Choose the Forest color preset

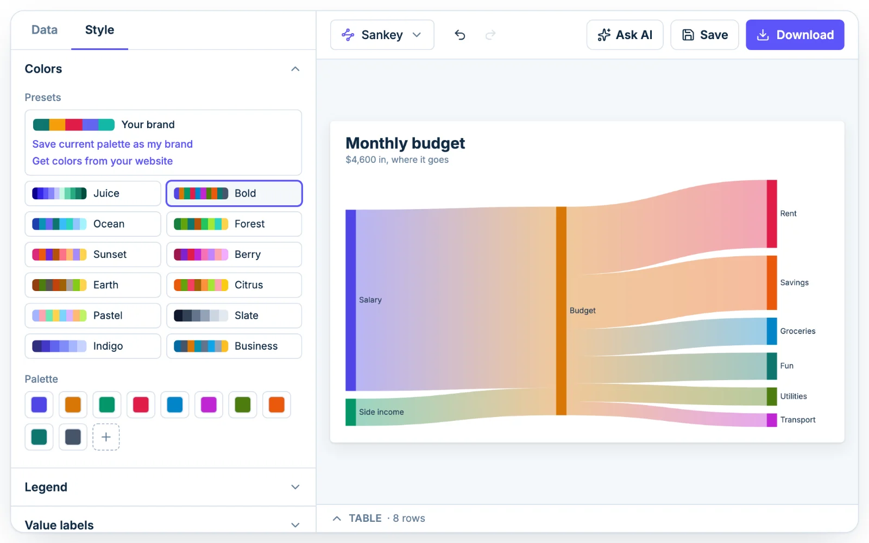coord(234,224)
